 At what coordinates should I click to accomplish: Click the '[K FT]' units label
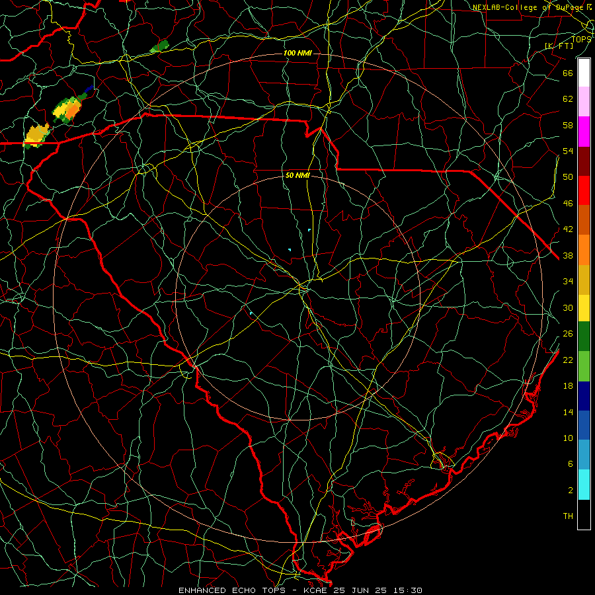coord(559,46)
